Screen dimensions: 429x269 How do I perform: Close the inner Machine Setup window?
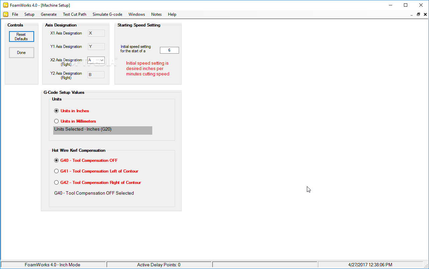425,14
